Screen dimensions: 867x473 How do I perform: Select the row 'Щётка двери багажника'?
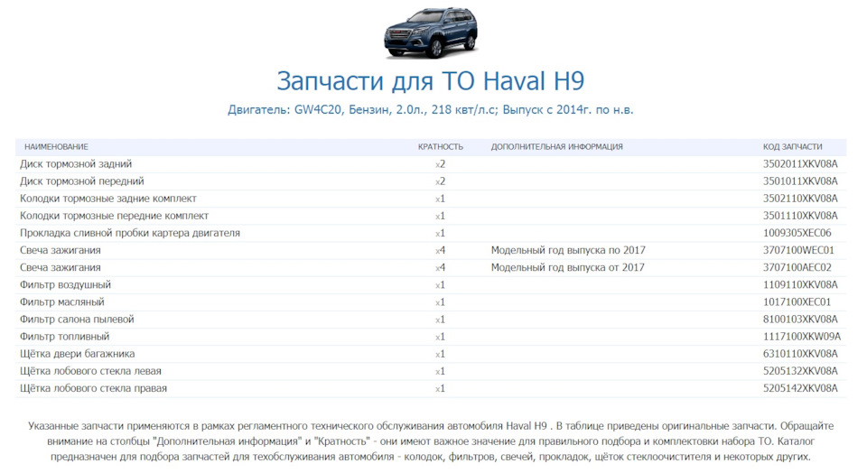[x=431, y=354]
